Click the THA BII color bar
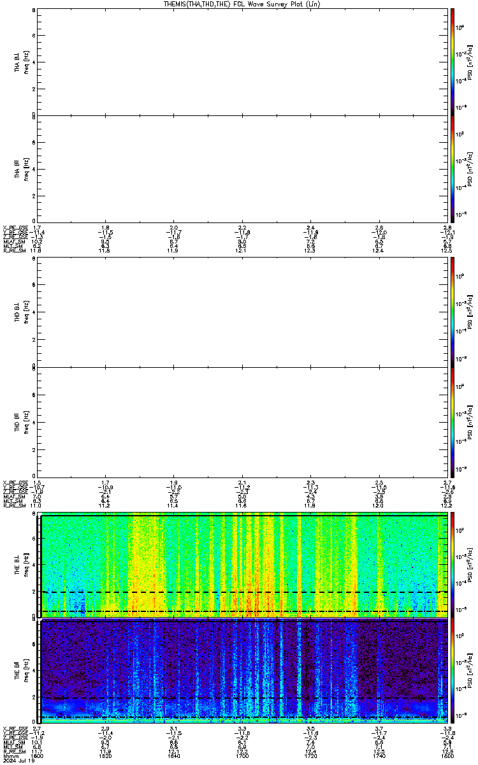This screenshot has width=478, height=765. pos(453,170)
